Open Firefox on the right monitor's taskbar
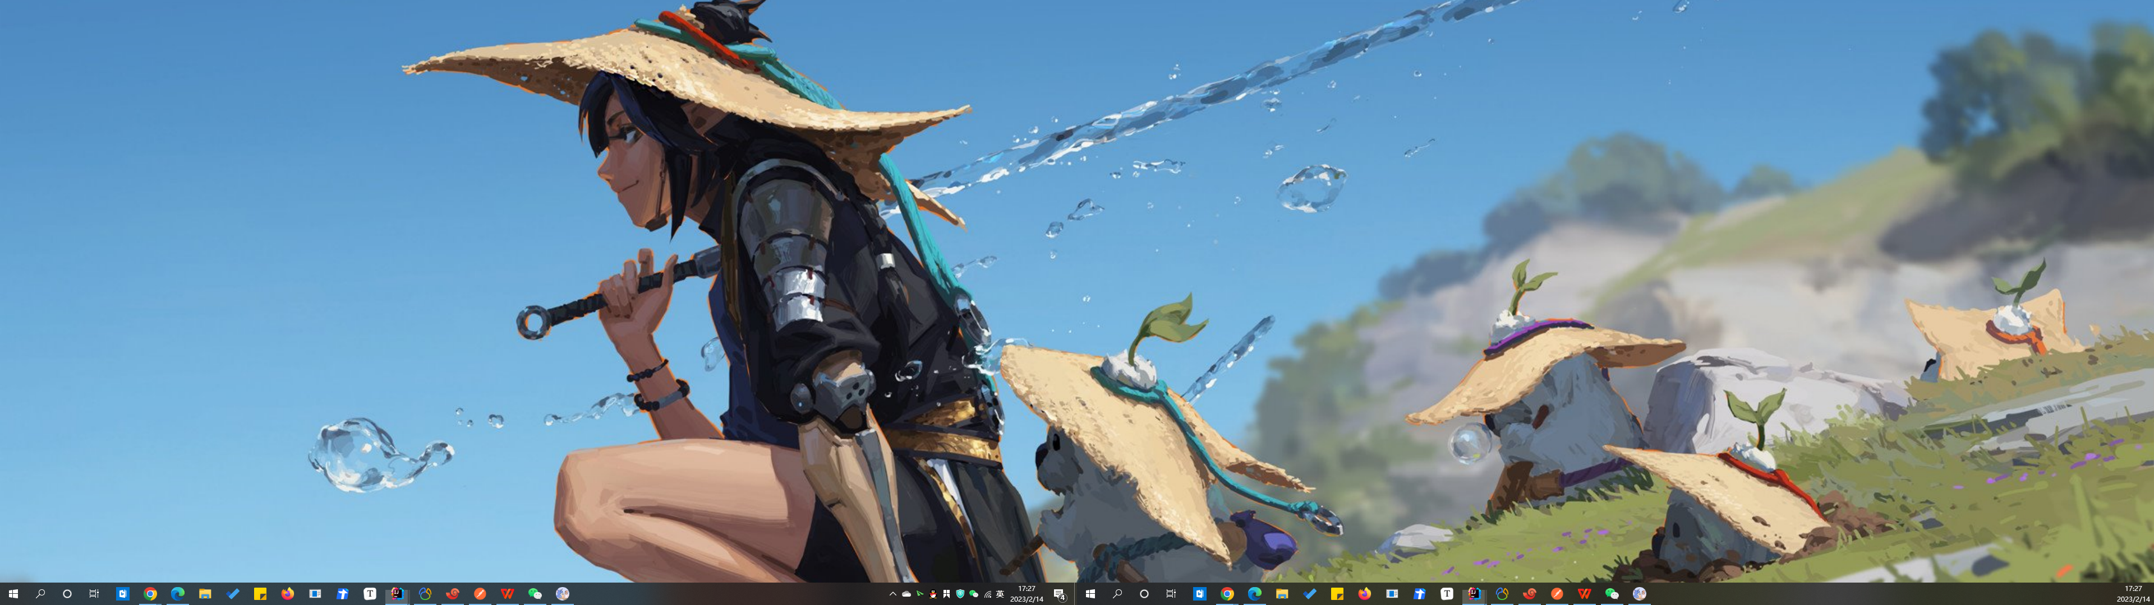 tap(1365, 594)
